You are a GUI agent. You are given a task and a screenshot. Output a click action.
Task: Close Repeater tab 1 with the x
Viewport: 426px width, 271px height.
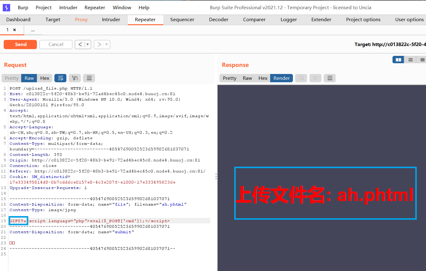(14, 30)
